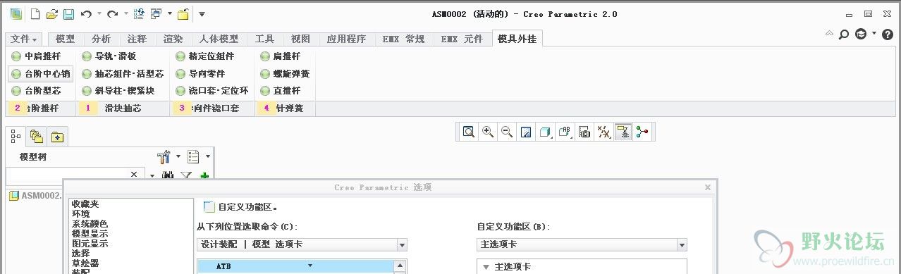Open the display style cube icon

tap(545, 132)
